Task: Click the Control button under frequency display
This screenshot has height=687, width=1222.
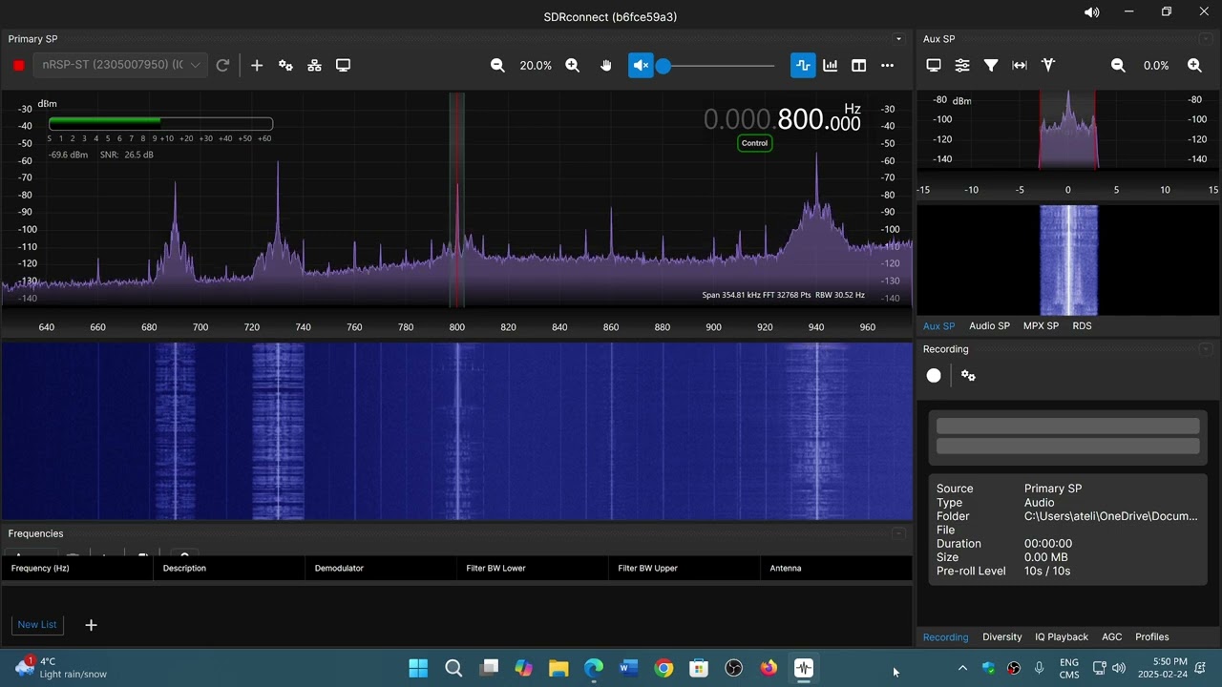Action: pos(754,143)
